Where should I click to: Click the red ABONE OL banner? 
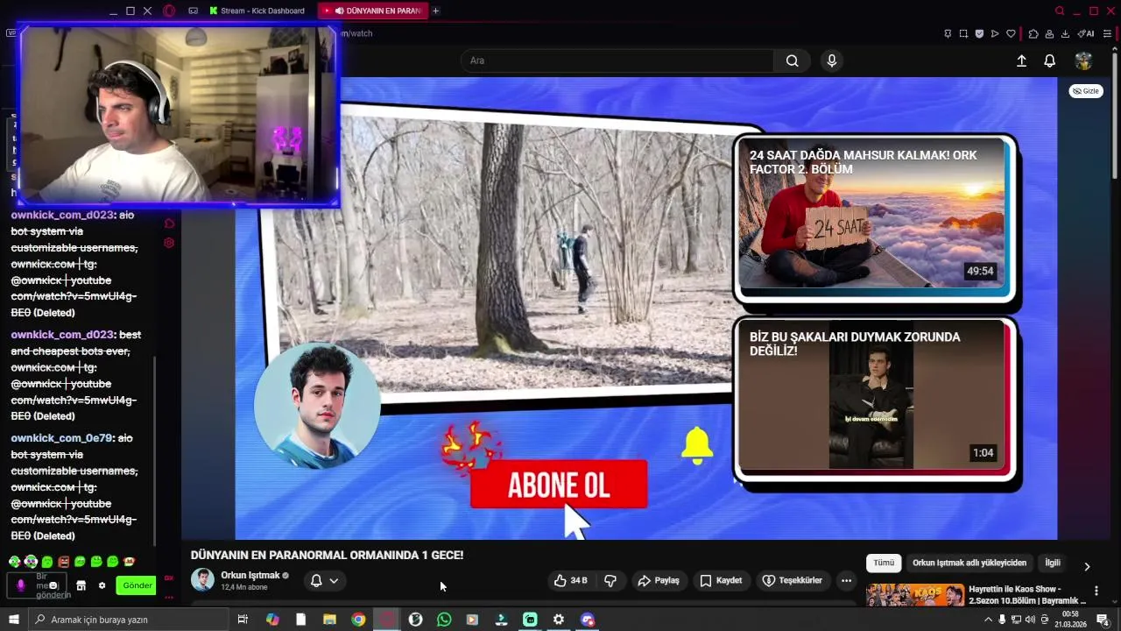pyautogui.click(x=559, y=485)
